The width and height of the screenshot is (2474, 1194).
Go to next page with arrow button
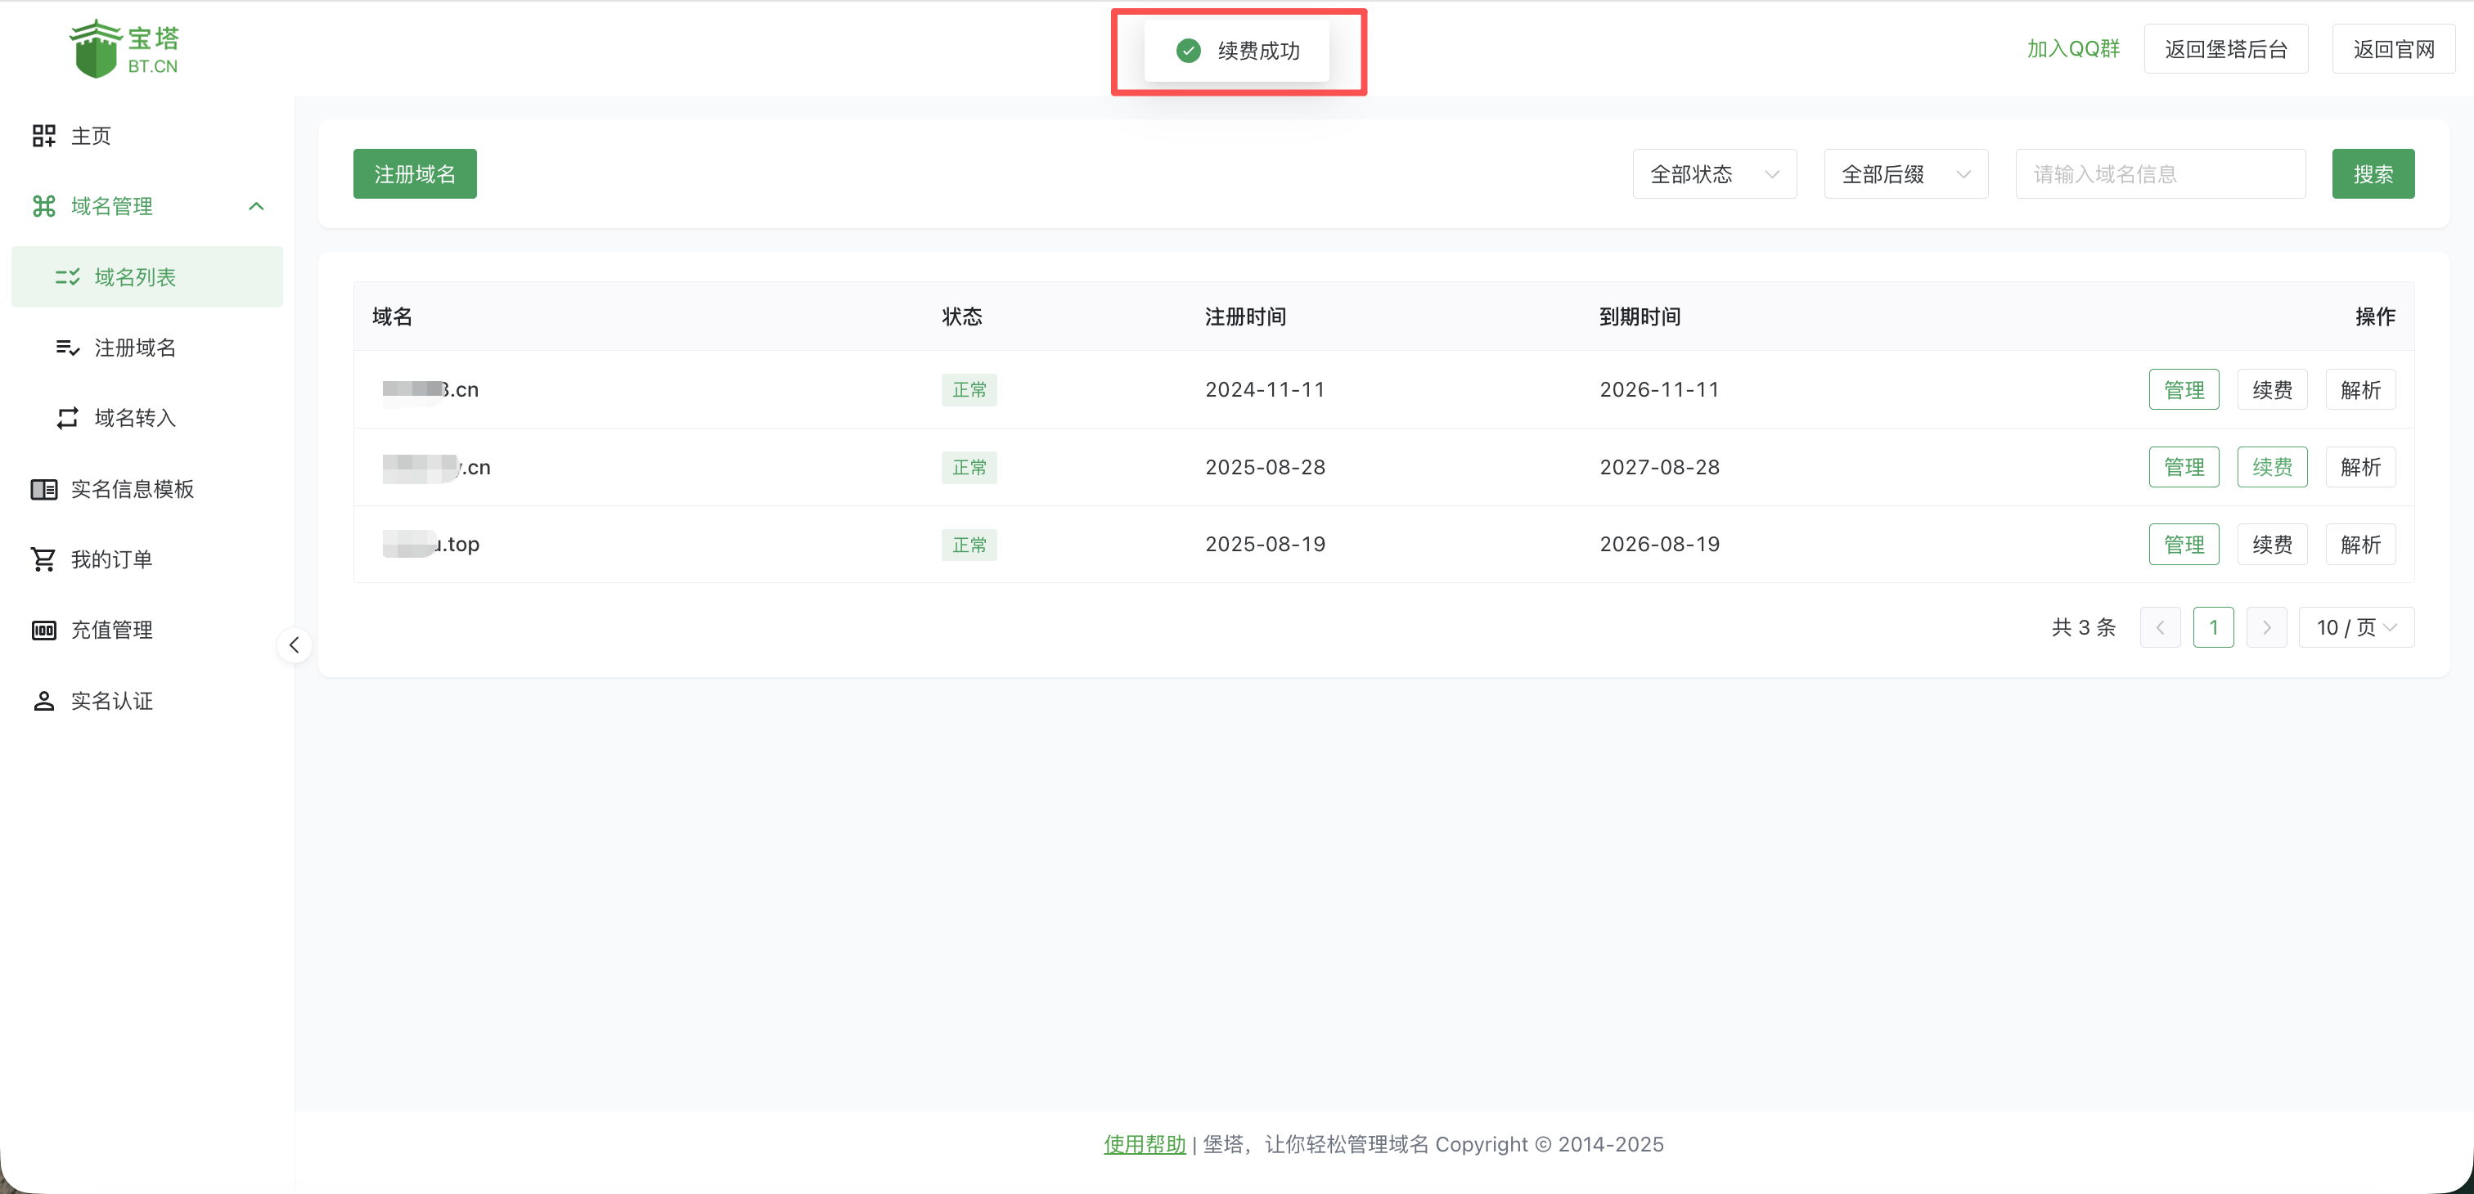(x=2266, y=626)
